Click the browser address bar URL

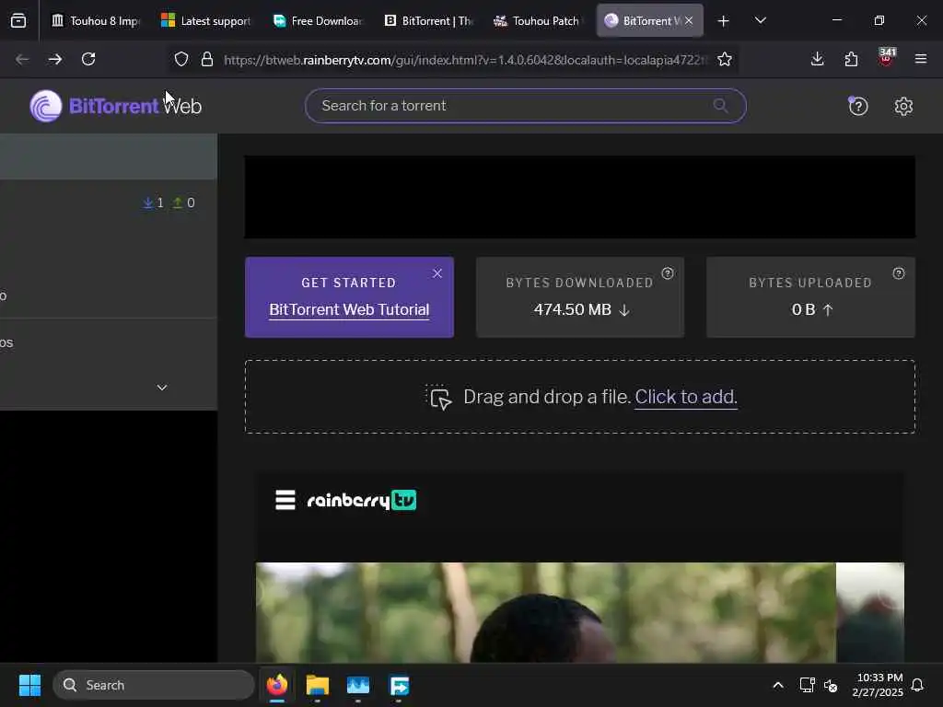(465, 60)
